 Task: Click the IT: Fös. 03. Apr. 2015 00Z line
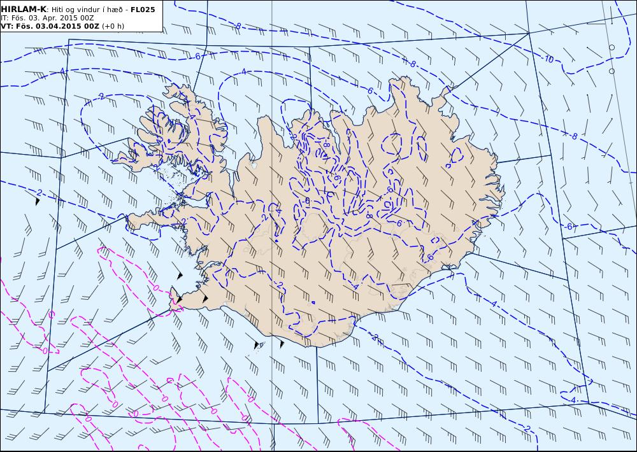(x=47, y=18)
